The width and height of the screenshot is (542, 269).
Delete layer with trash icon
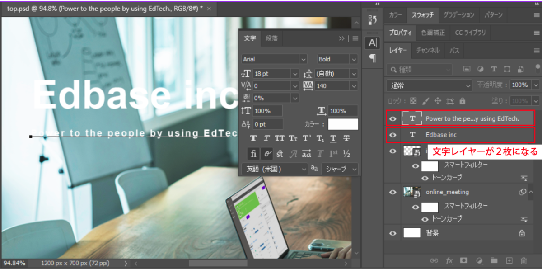[524, 260]
